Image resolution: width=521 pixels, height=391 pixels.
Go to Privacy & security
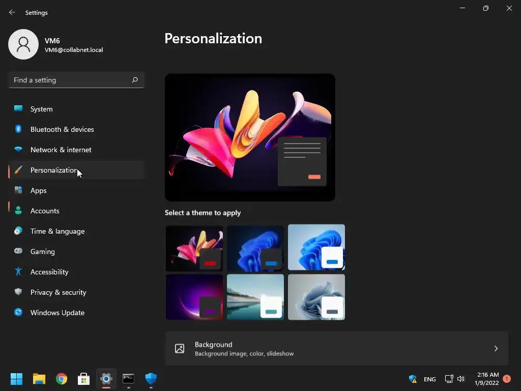pos(76,292)
